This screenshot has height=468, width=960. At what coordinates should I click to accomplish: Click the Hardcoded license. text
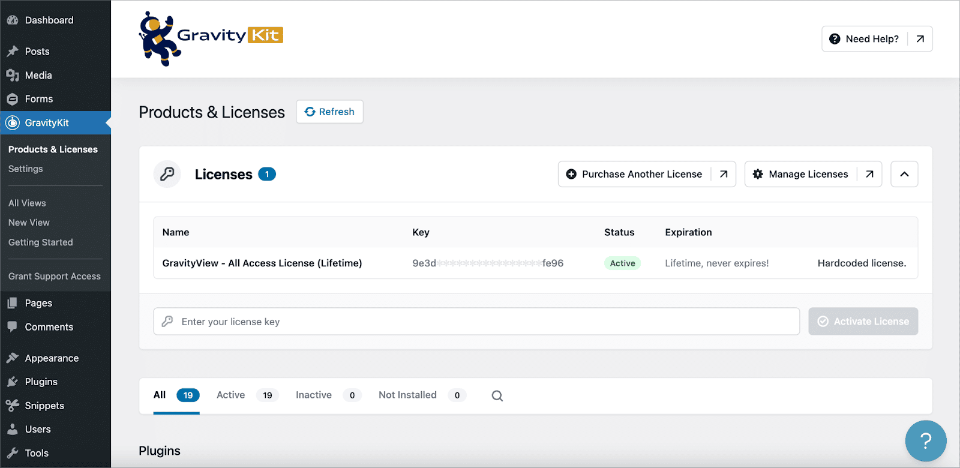pos(862,263)
